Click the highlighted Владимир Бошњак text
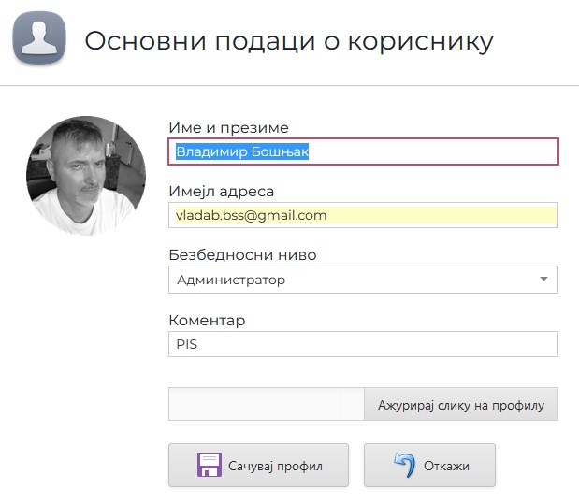 pos(242,151)
